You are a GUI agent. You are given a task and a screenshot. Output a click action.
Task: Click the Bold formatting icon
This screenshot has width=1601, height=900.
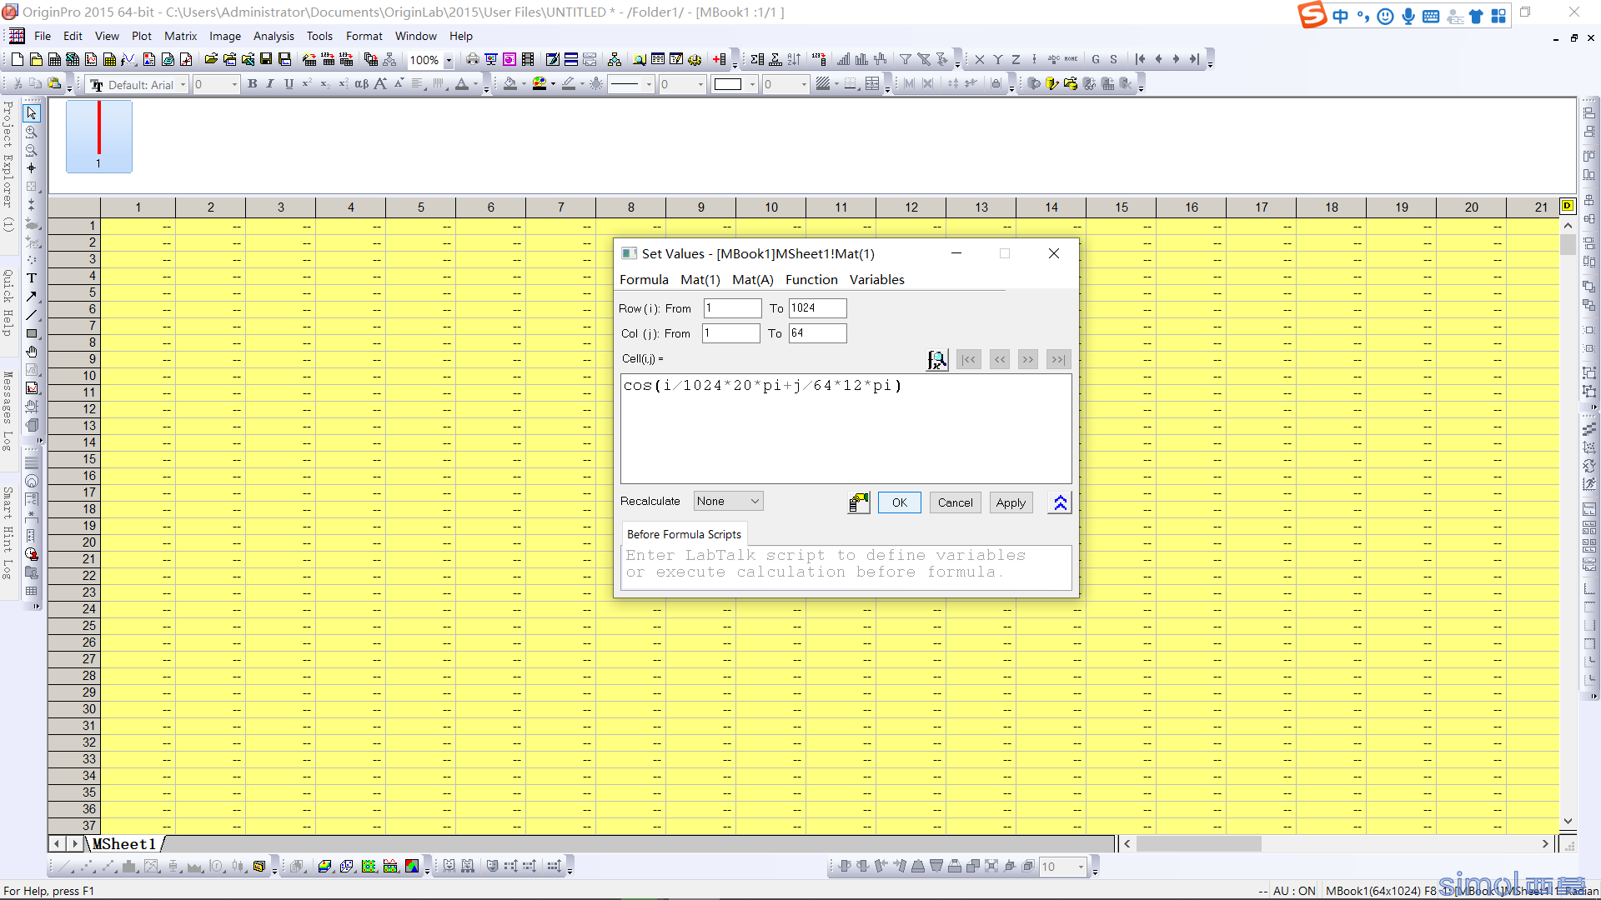252,84
